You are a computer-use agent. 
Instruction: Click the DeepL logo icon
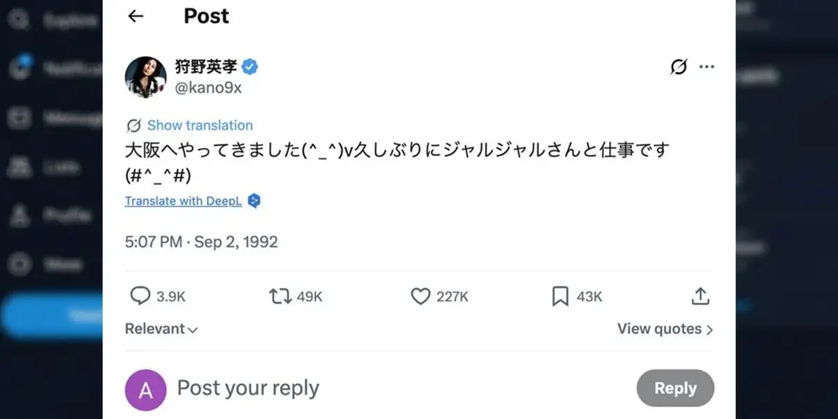point(254,201)
